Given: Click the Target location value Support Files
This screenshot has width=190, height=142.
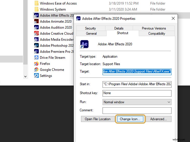Looking at the screenshot, I should [x=111, y=64].
